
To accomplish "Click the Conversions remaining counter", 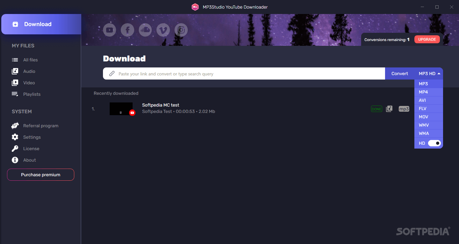I will 387,40.
